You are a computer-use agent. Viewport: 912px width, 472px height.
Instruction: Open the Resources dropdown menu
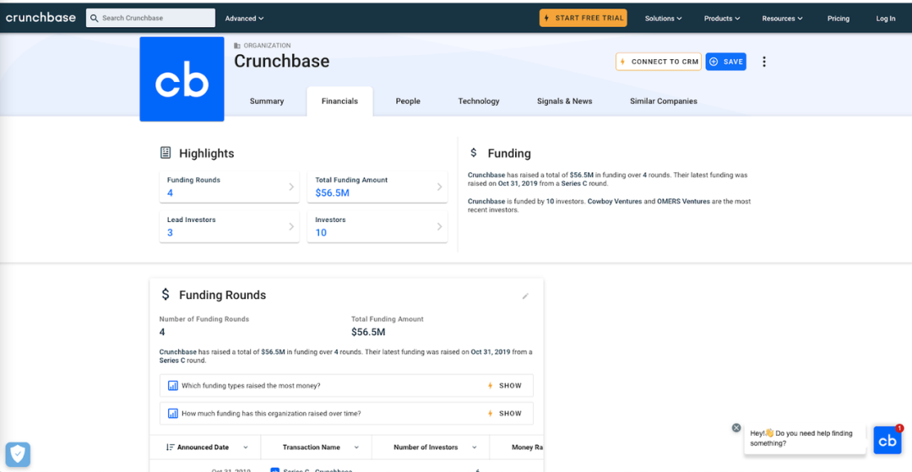click(x=782, y=19)
